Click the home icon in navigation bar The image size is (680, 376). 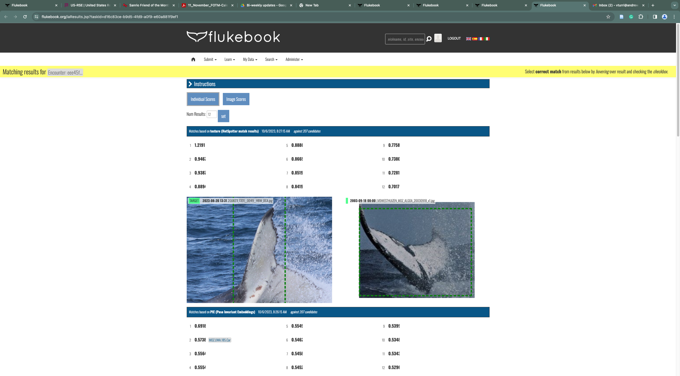coord(193,60)
